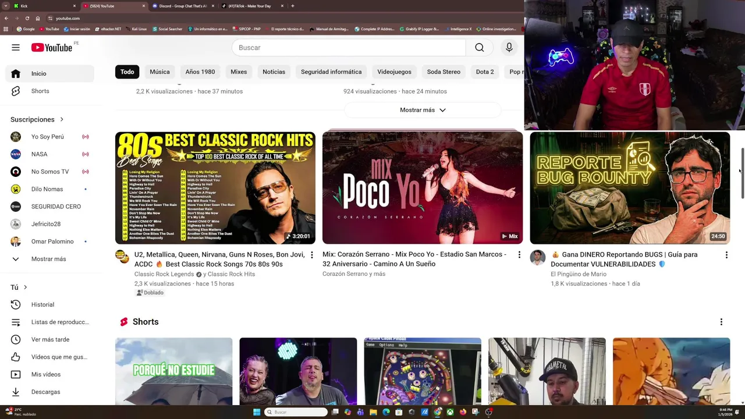
Task: Expand Mostrar más in subscriptions list
Action: point(50,259)
